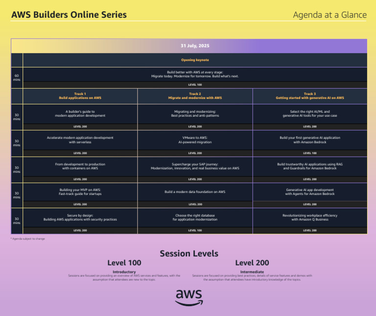Click the 'Agenda at a Glance' heading
This screenshot has width=376, height=316.
click(329, 15)
